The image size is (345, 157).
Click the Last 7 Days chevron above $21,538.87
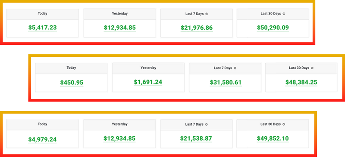[207, 124]
